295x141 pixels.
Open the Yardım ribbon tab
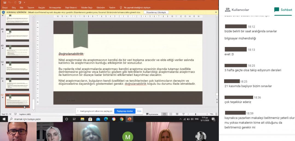click(x=112, y=8)
